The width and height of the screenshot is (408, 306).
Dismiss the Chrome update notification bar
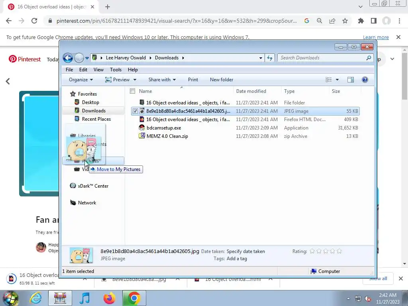pos(398,37)
